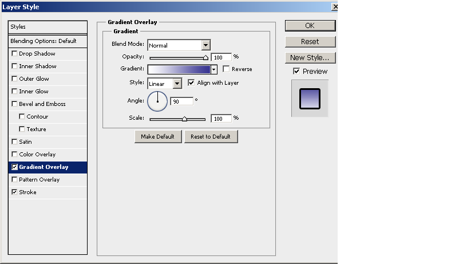
Task: Expand the gradient picker arrow
Action: click(x=214, y=69)
